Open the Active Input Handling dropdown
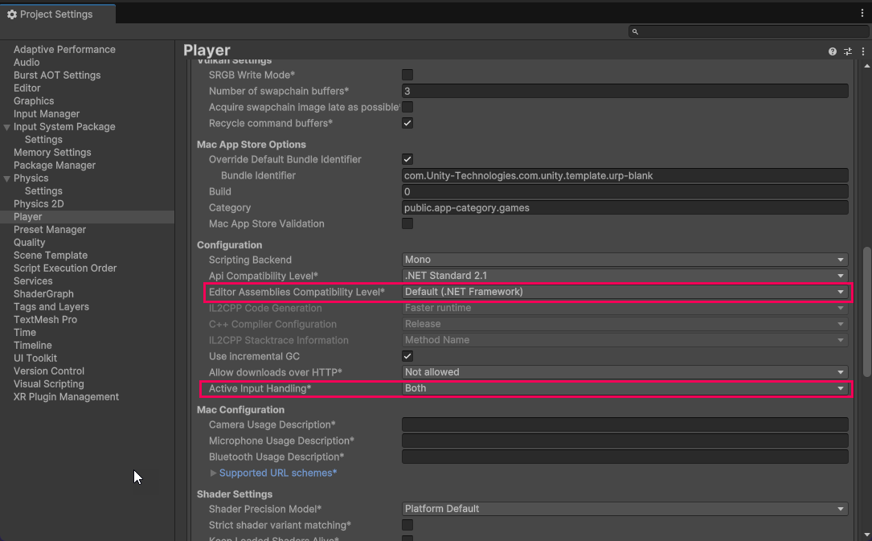Image resolution: width=872 pixels, height=541 pixels. pos(624,388)
